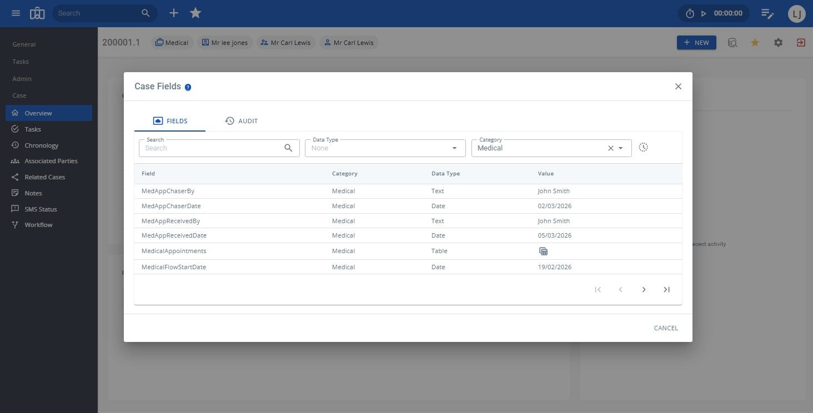Open the Data Type dropdown
The image size is (813, 413).
(454, 148)
